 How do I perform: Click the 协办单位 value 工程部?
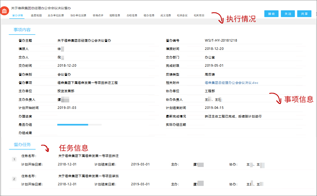[x=209, y=91]
